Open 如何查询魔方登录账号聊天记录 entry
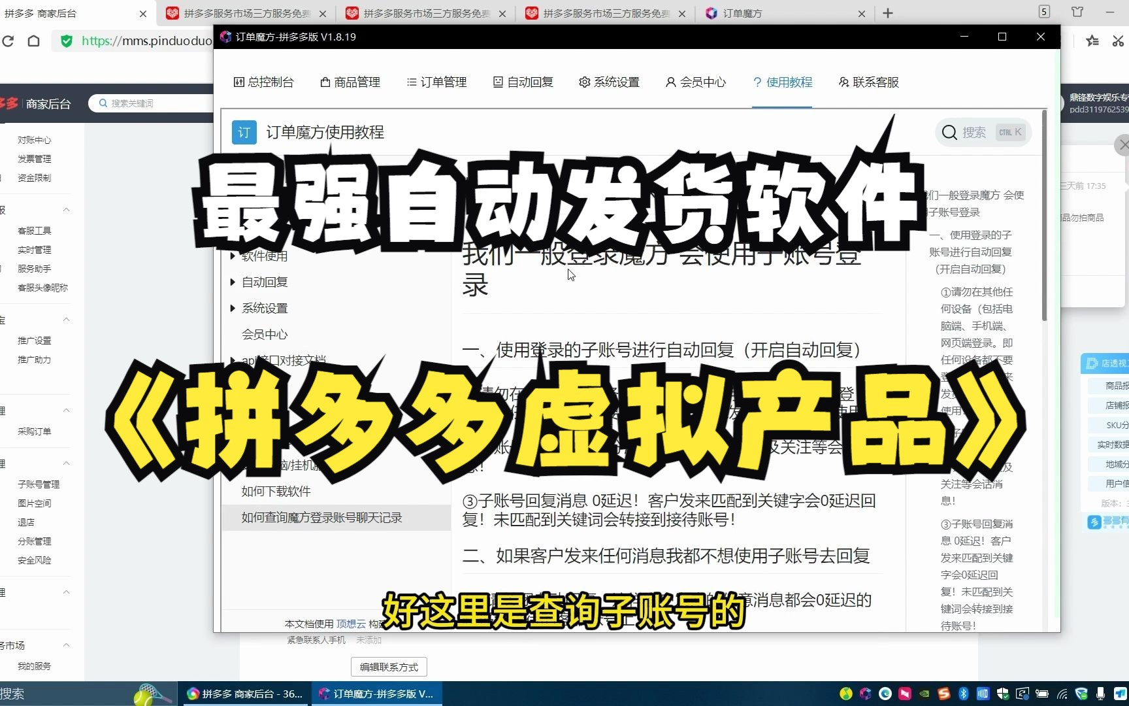The image size is (1129, 706). 321,517
